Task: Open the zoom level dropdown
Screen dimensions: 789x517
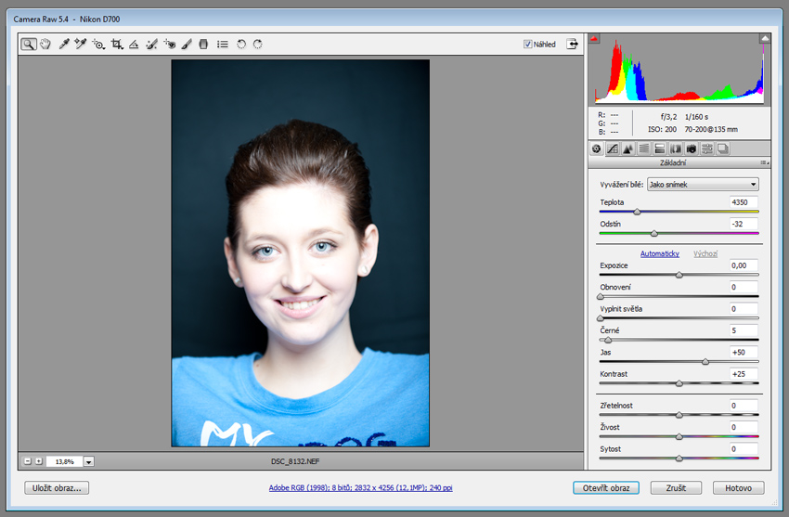Action: pyautogui.click(x=89, y=460)
